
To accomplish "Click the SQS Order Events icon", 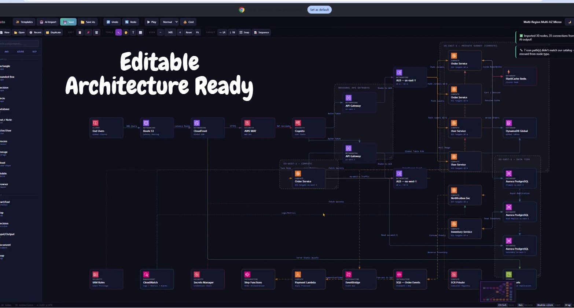I will pyautogui.click(x=399, y=275).
